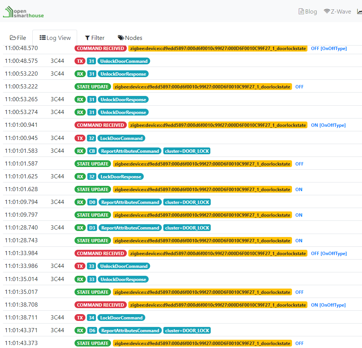
Task: Select the first COMMAND RECEIVED badge at 11:00:48.570
Action: pyautogui.click(x=100, y=49)
